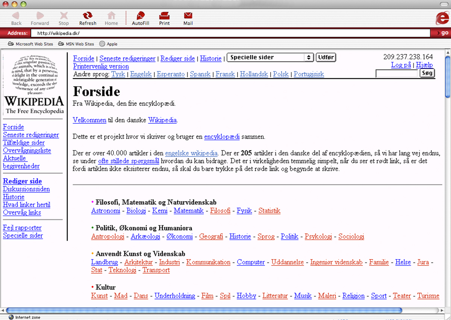This screenshot has width=451, height=320.
Task: Print the page using the Print icon
Action: [x=164, y=15]
